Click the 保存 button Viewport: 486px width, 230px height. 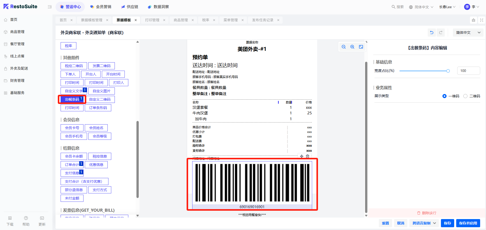pyautogui.click(x=448, y=223)
